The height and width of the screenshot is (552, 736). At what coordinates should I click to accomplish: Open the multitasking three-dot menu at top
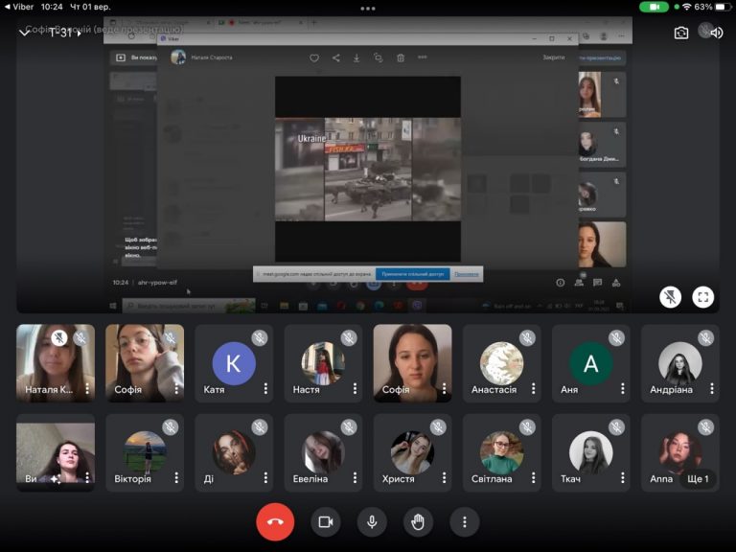368,8
